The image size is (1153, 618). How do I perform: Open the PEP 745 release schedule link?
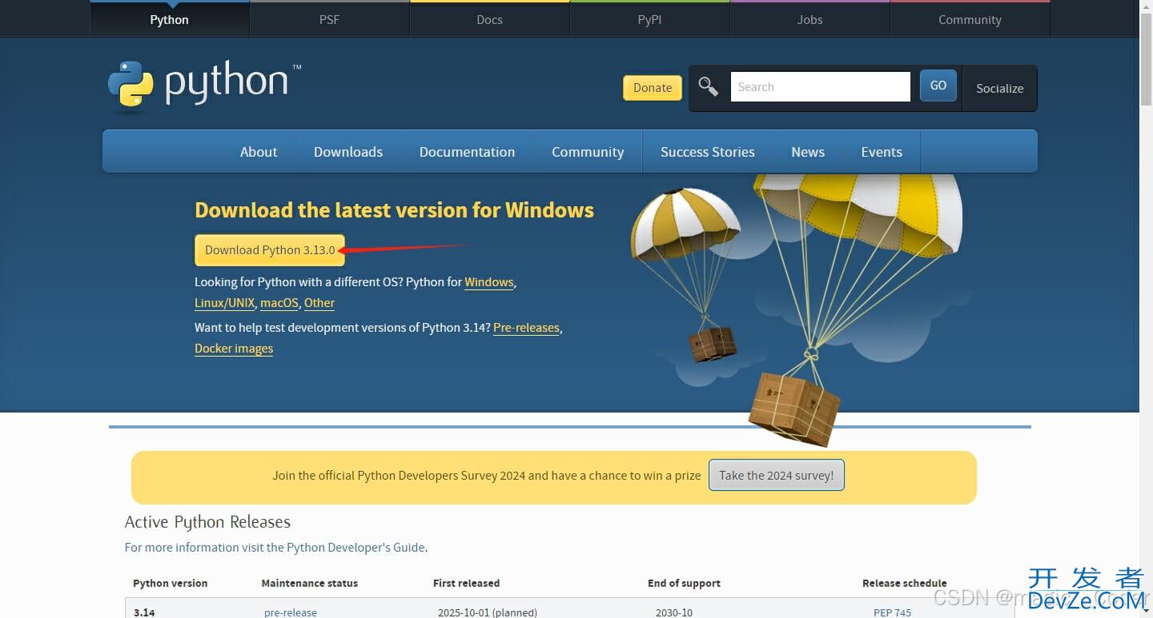pyautogui.click(x=892, y=612)
